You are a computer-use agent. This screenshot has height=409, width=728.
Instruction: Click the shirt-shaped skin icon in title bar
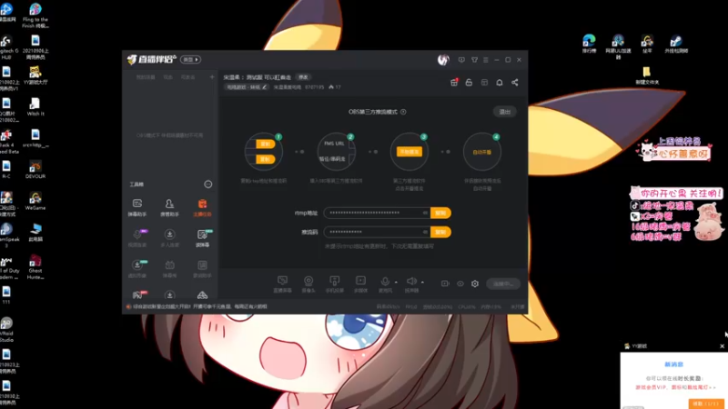pyautogui.click(x=474, y=60)
